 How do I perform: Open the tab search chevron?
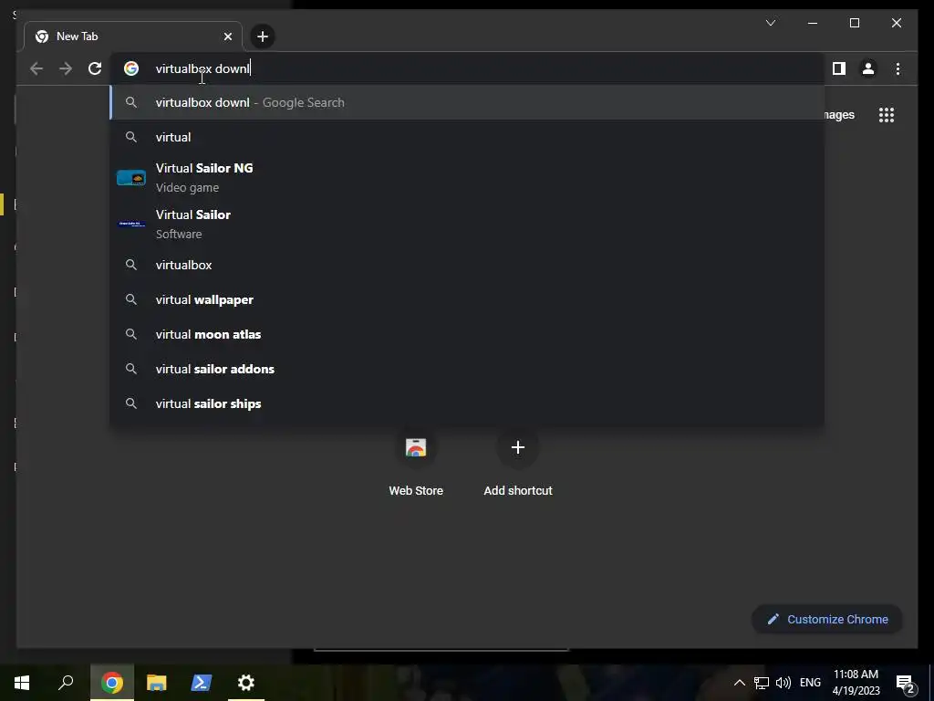[770, 23]
